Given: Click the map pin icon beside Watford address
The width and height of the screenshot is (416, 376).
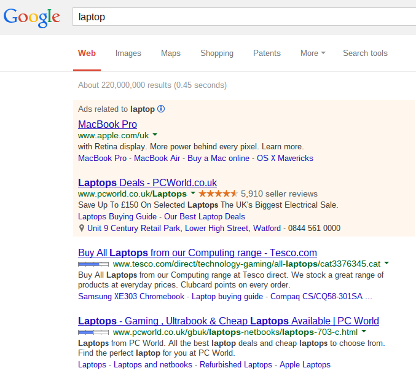Looking at the screenshot, I should (x=82, y=228).
